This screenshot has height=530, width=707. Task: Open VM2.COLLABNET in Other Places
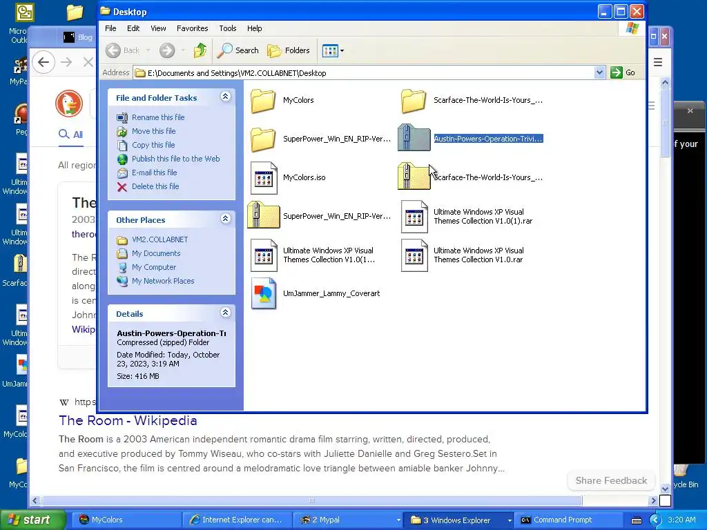coord(159,239)
